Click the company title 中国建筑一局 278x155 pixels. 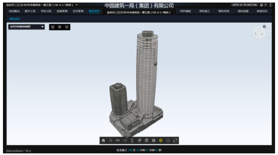click(x=139, y=5)
